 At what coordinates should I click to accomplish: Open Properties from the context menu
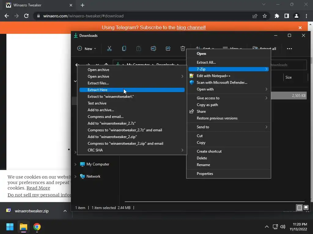(x=229, y=174)
